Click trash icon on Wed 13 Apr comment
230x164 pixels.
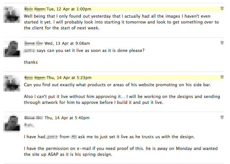222,43
